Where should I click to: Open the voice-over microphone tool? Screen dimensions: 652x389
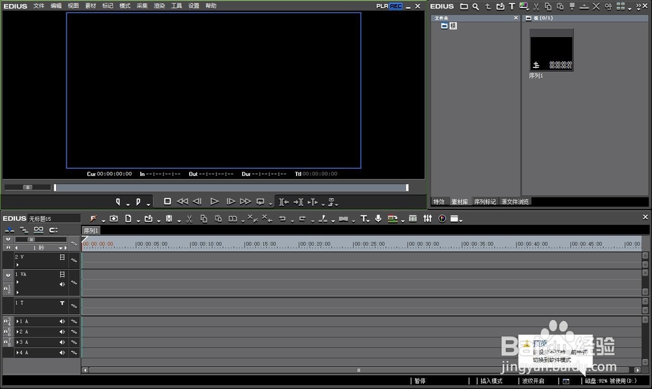pos(378,218)
